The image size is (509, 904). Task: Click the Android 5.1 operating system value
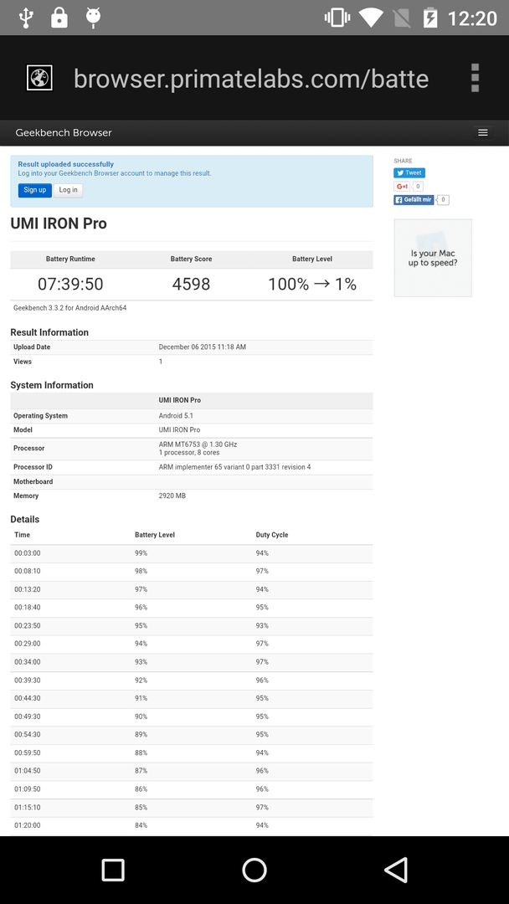174,416
